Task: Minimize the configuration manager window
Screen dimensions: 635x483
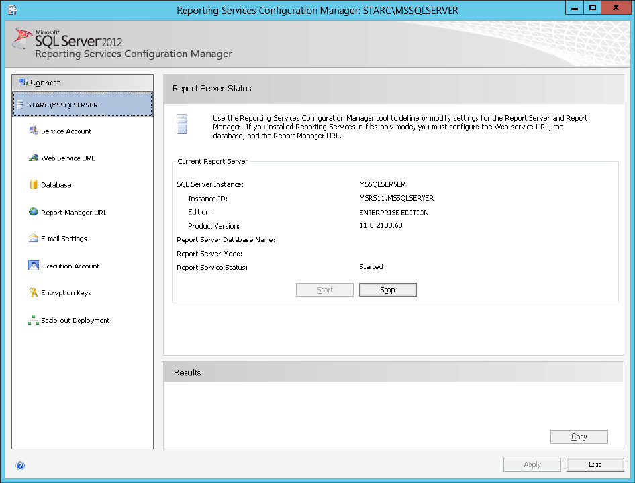Action: pyautogui.click(x=575, y=7)
